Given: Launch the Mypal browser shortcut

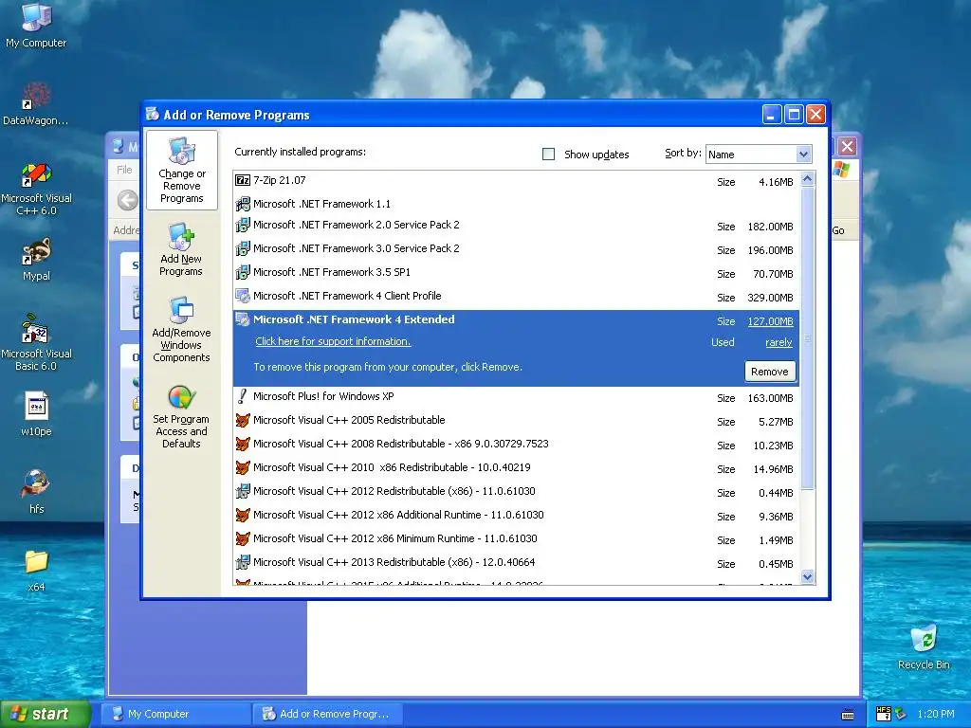Looking at the screenshot, I should point(36,260).
